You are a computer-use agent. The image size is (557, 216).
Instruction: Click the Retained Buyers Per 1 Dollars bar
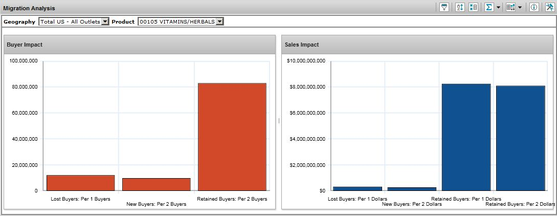click(x=466, y=137)
